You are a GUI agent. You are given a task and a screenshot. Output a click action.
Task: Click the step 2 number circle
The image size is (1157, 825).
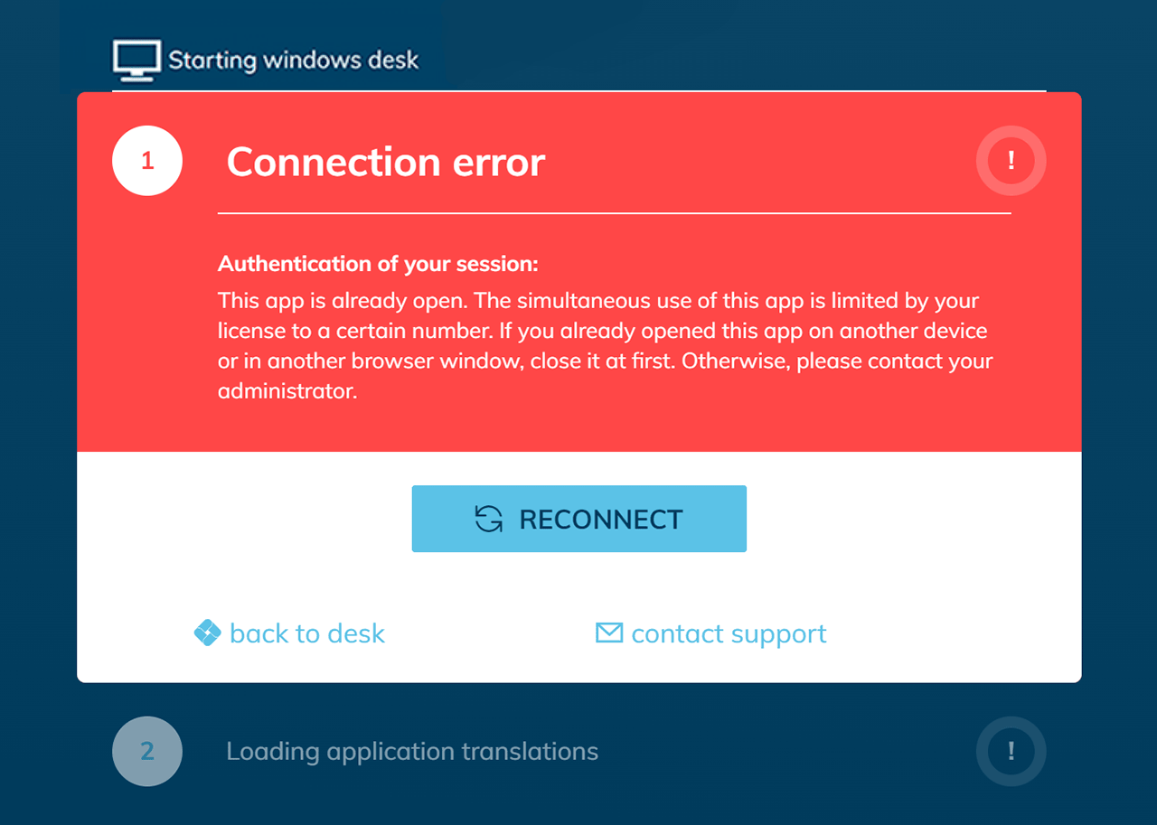147,751
